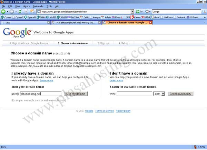Open the Home page icon
Screen dimensions: 207x150
(x=32, y=11)
